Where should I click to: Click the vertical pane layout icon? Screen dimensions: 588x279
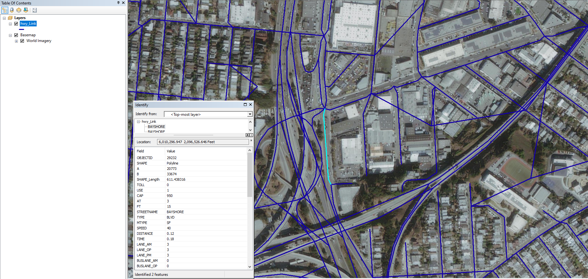[x=251, y=135]
